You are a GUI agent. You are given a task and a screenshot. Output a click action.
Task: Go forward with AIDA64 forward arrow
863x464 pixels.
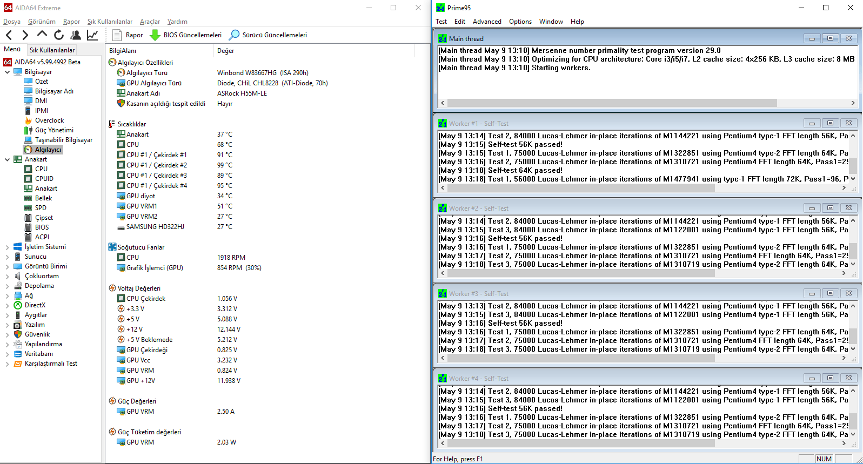25,35
